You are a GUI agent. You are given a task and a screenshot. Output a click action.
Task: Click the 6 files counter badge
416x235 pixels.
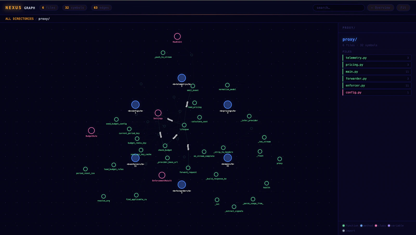point(49,8)
